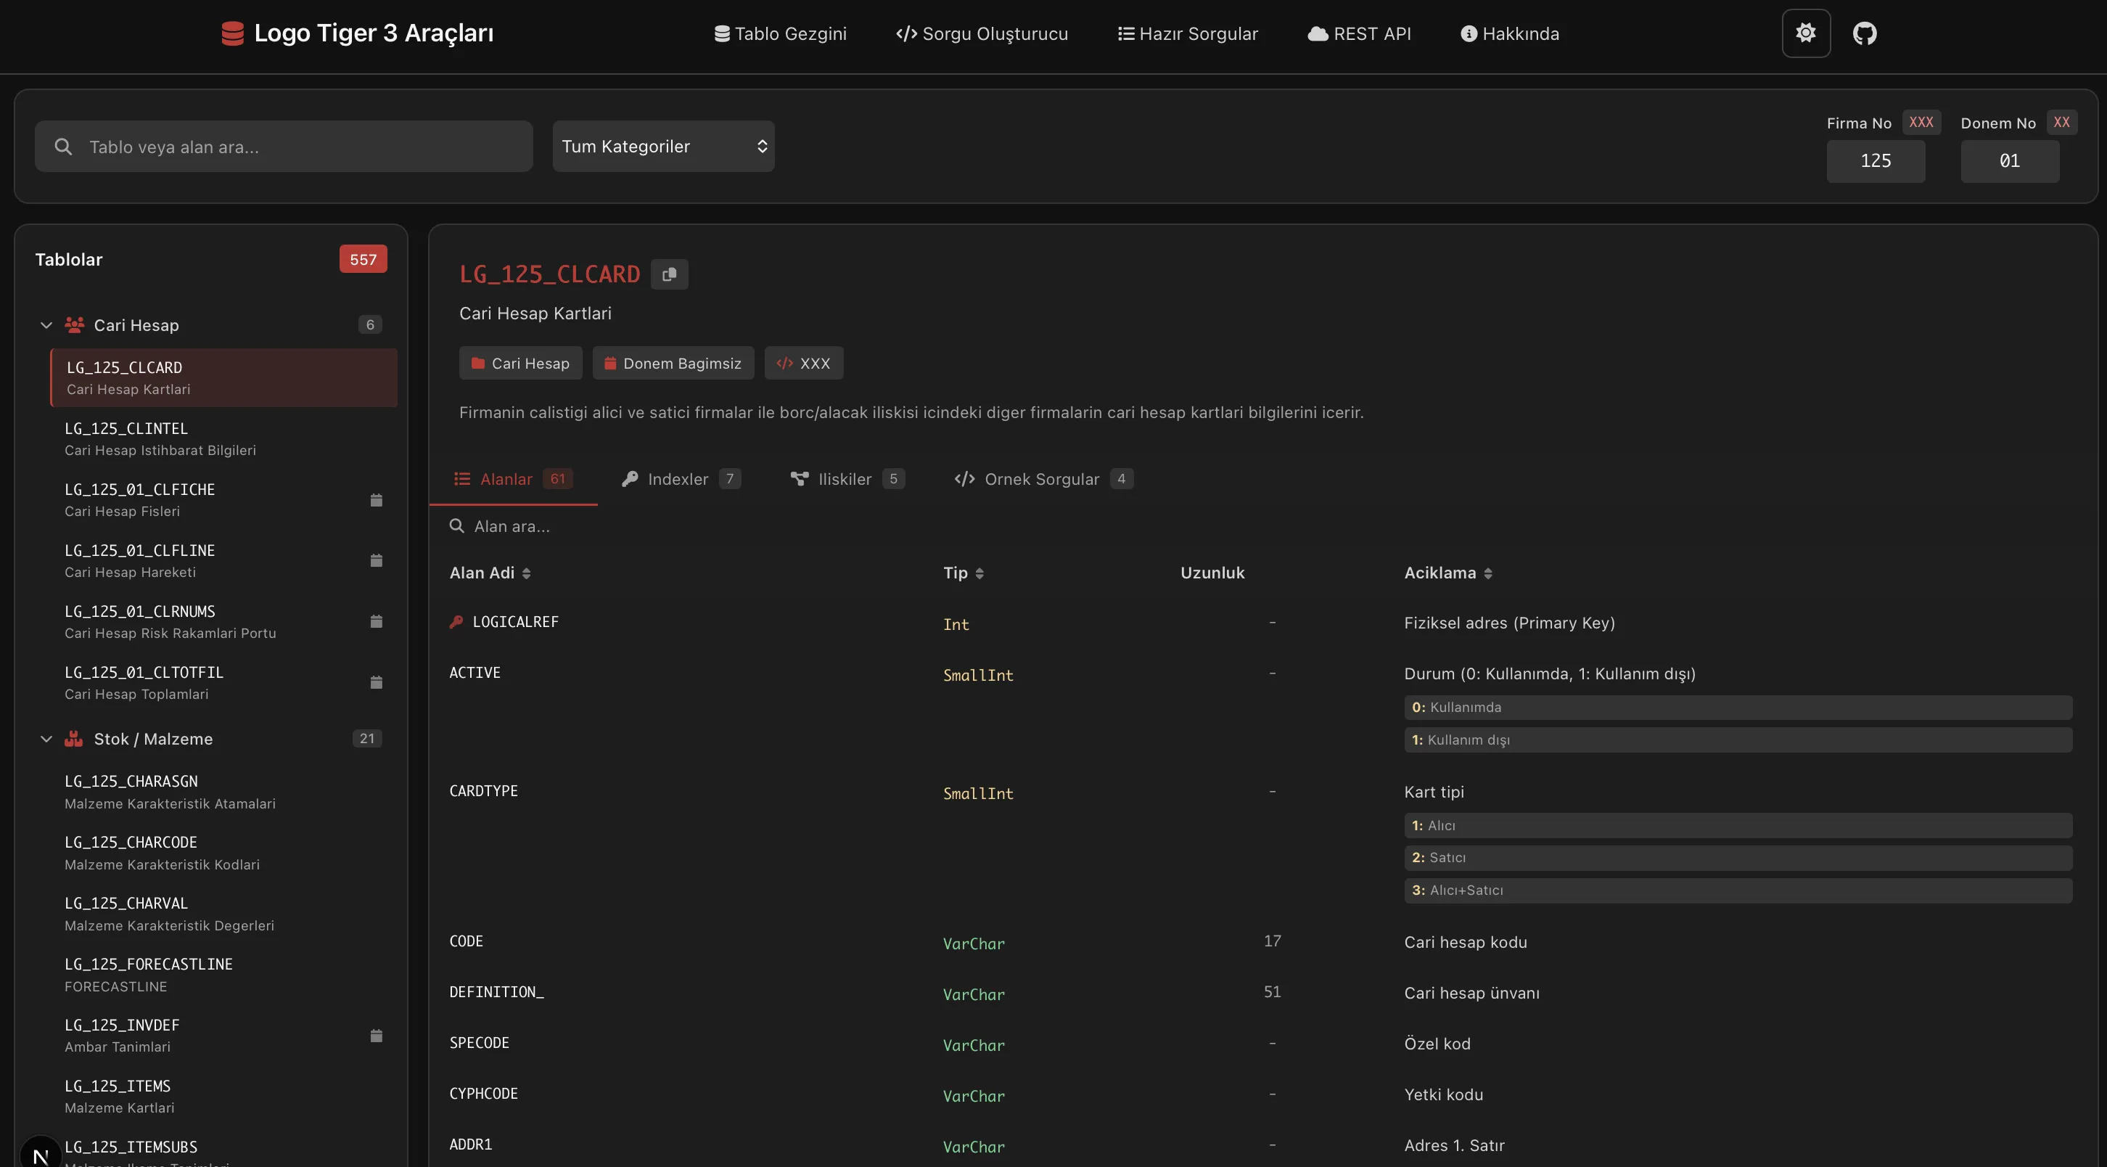Click the calendar icon beside LG_125_01_CLFICHE
Viewport: 2107px width, 1167px height.
(x=377, y=500)
